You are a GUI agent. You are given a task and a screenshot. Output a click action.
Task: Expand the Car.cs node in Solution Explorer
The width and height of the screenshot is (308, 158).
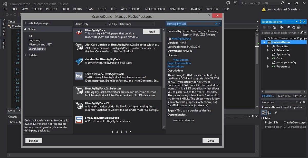click(x=268, y=59)
